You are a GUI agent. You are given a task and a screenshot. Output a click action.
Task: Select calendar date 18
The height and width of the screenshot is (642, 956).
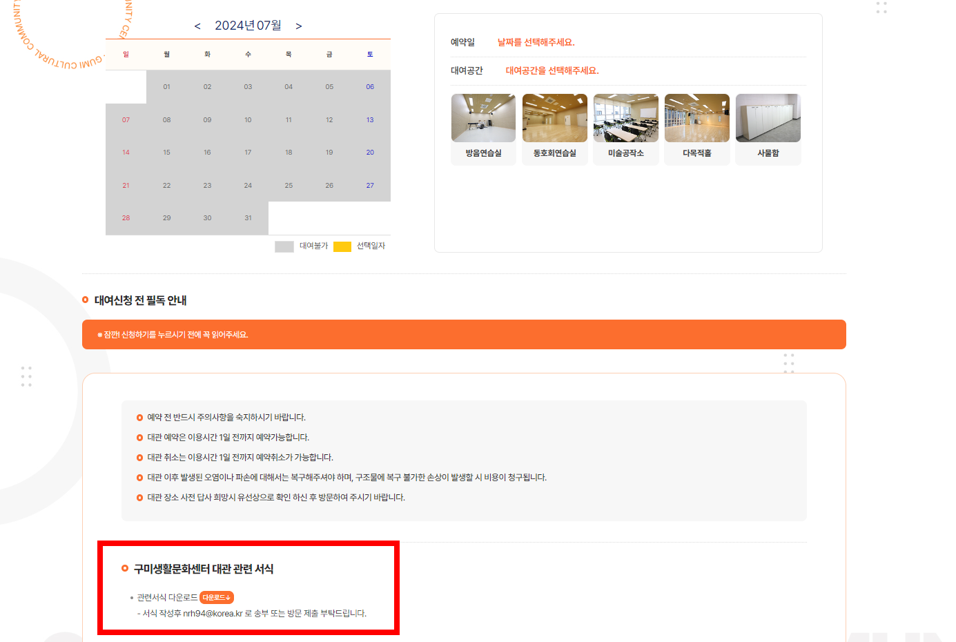click(289, 153)
